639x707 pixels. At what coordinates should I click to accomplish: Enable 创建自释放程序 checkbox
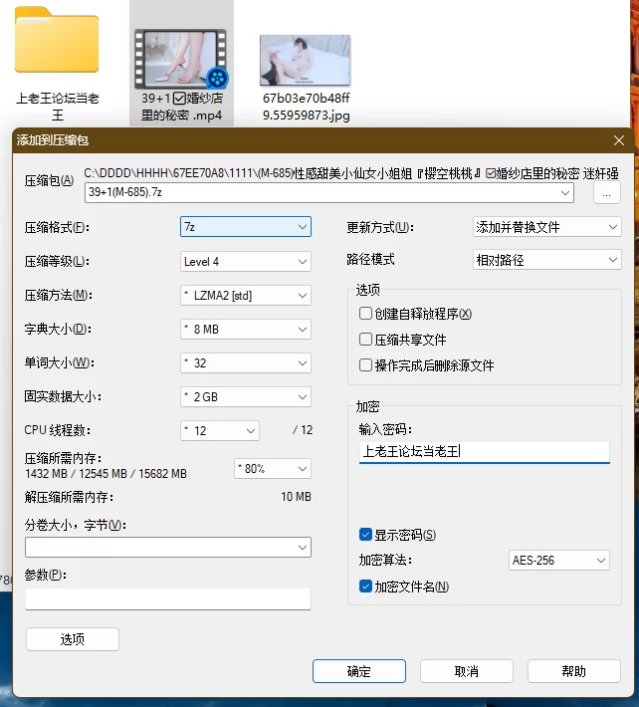(365, 314)
